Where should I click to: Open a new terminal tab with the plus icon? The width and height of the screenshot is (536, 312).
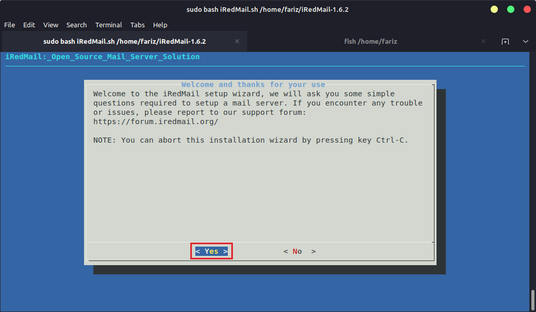point(506,41)
